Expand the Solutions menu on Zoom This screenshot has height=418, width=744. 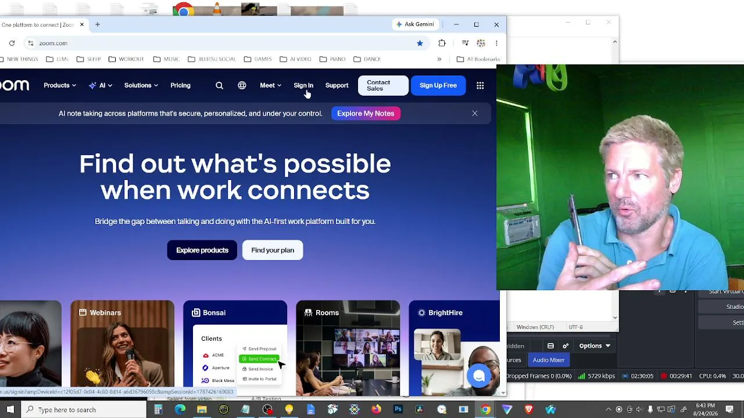(141, 85)
